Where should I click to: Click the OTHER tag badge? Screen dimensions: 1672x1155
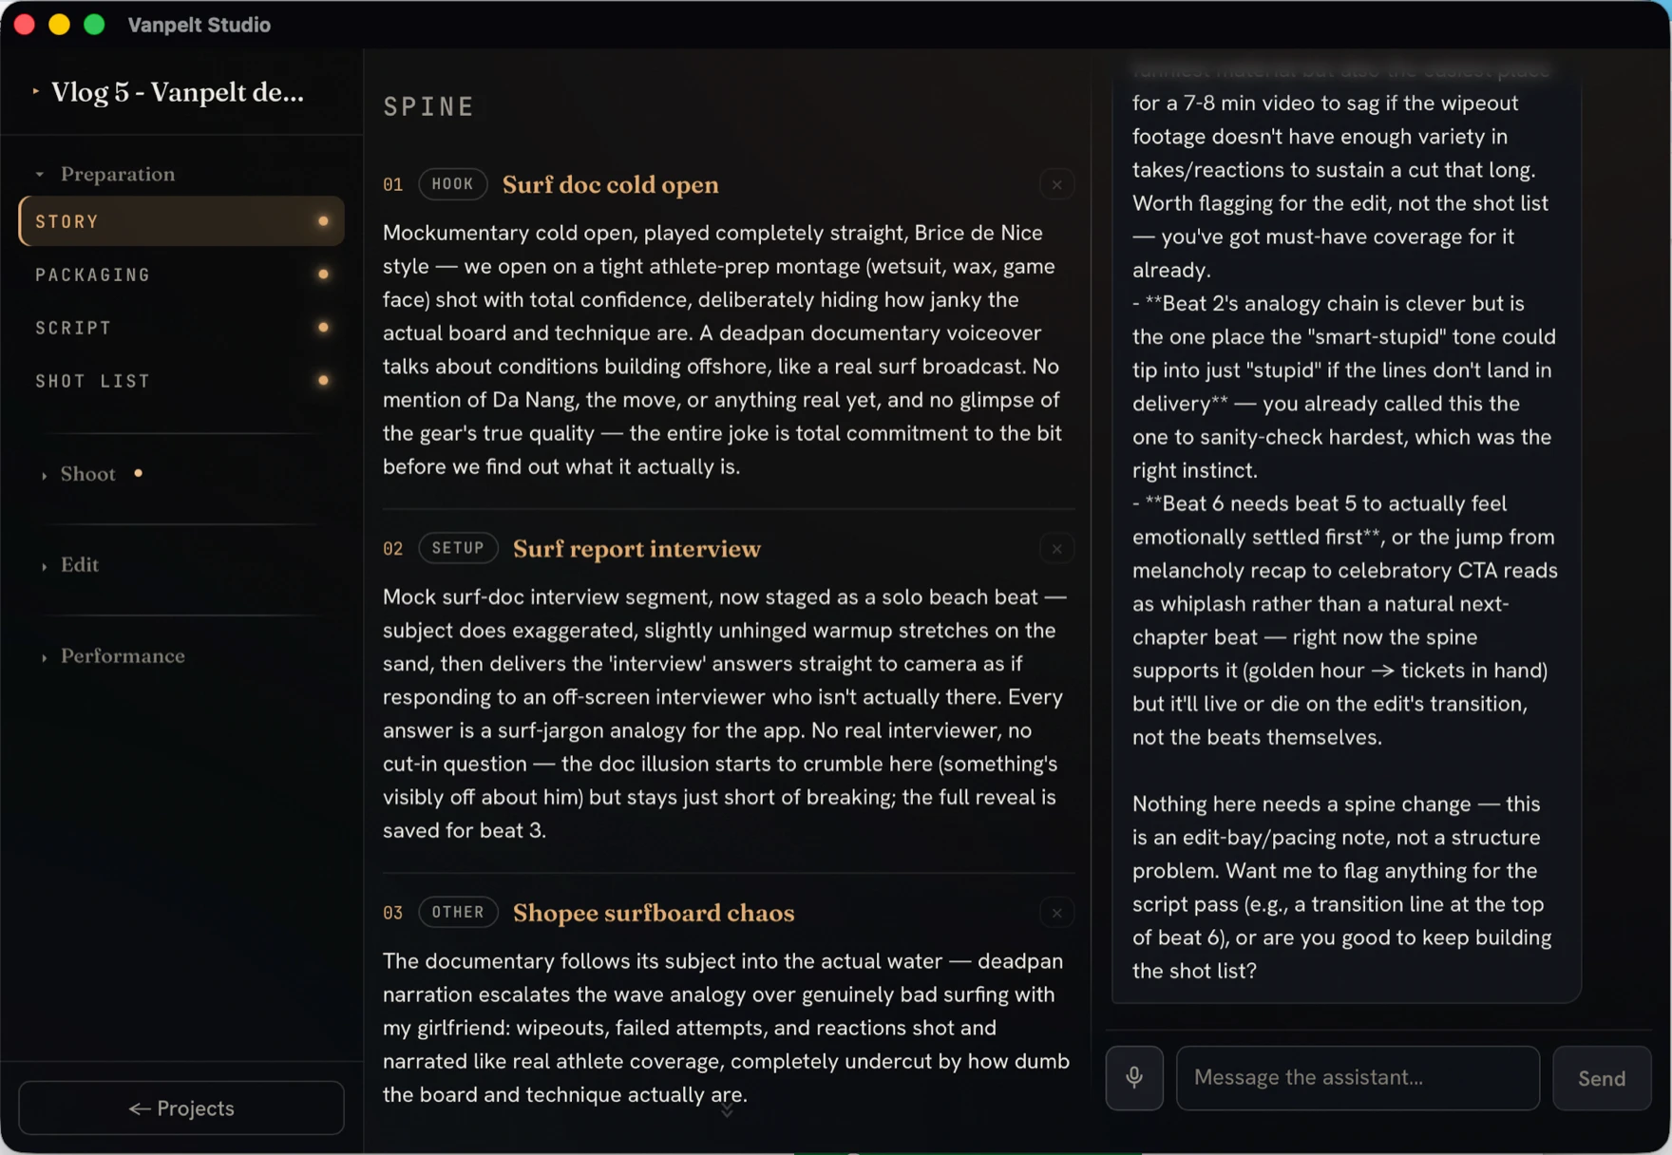(x=458, y=912)
